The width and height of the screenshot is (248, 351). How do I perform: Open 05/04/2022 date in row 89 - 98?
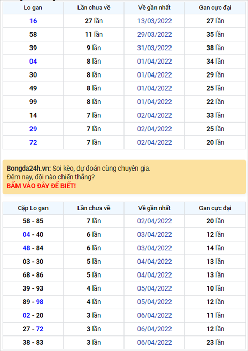point(154,302)
